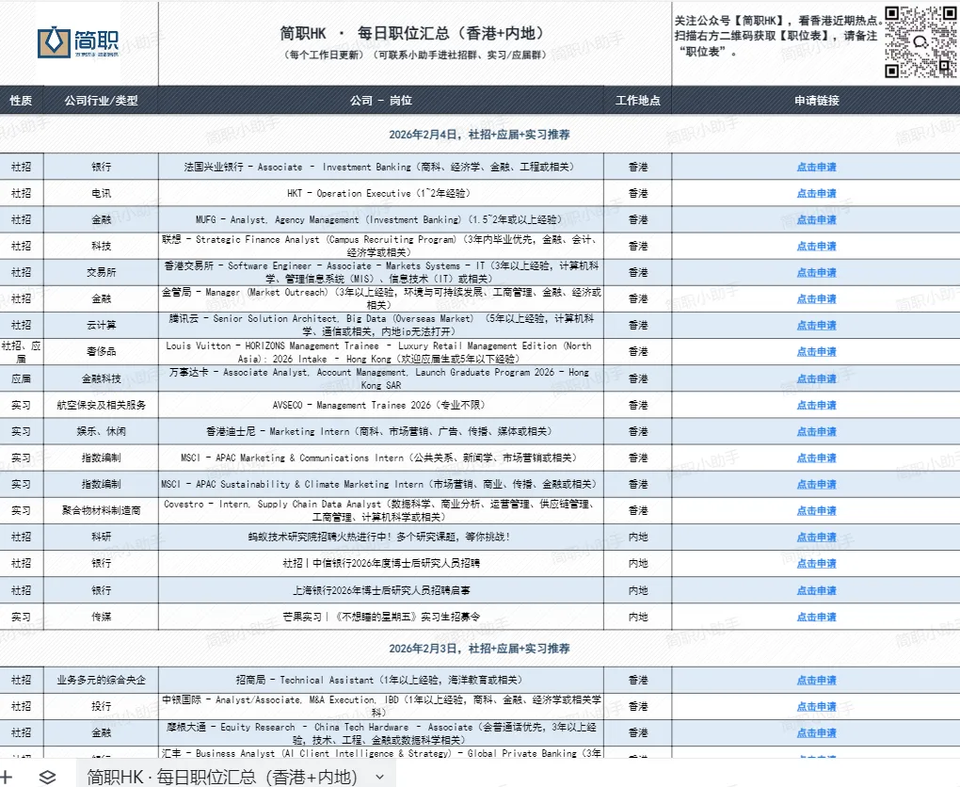This screenshot has height=787, width=960.
Task: Click the 聚合物材料制造商 industry cell
Action: [101, 510]
